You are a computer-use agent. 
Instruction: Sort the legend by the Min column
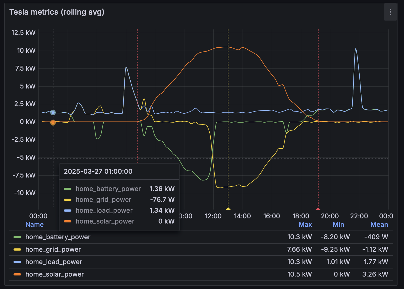pyautogui.click(x=338, y=224)
